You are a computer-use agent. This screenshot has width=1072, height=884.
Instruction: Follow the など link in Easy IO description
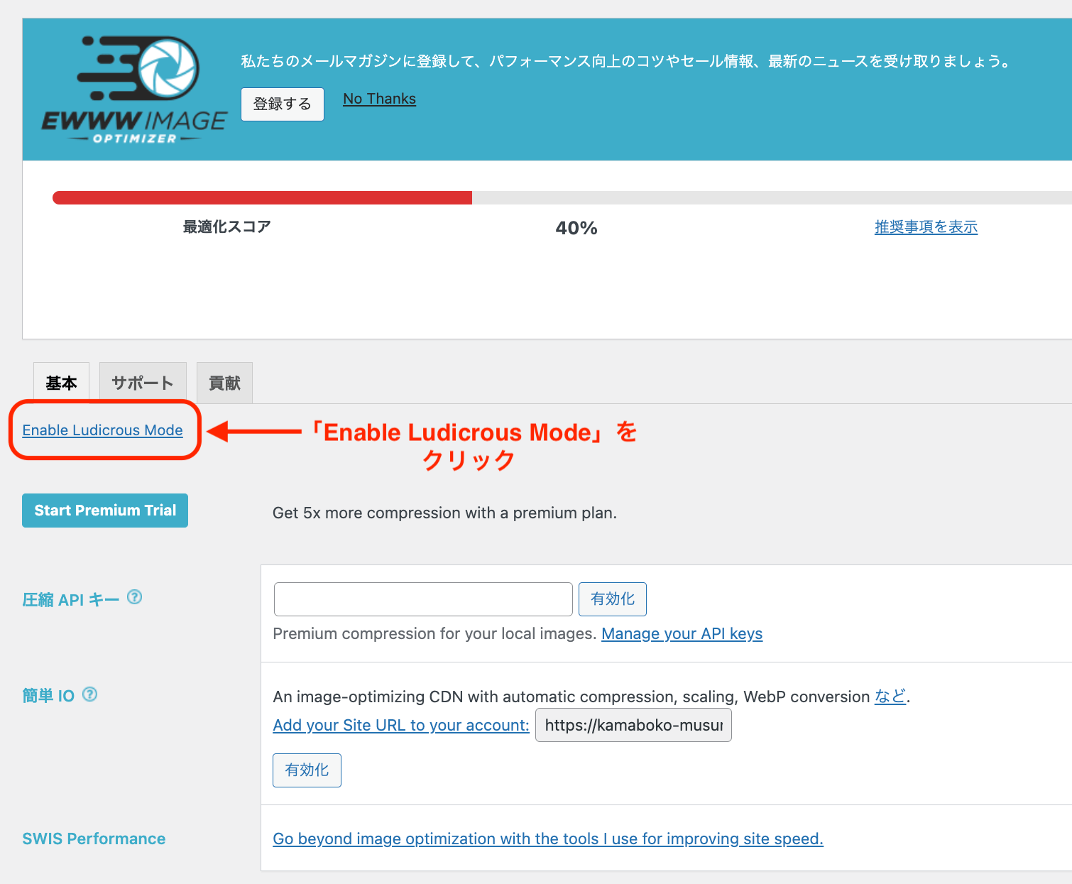pyautogui.click(x=890, y=697)
